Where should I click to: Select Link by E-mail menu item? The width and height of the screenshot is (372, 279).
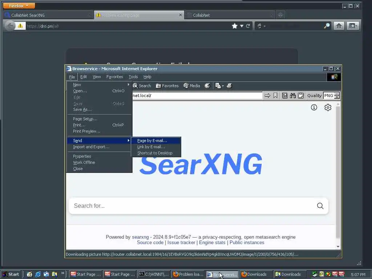point(156,147)
